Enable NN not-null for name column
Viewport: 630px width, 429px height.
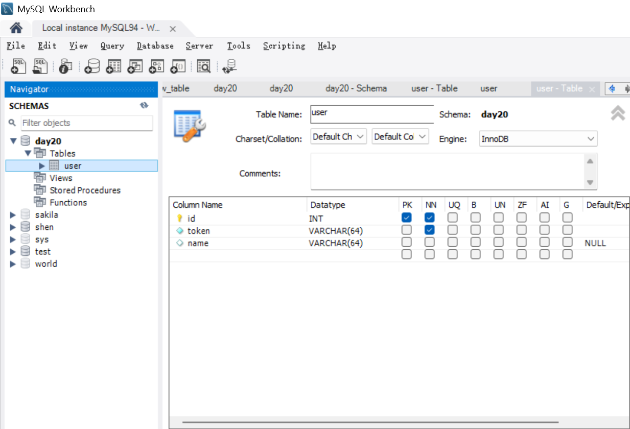click(430, 242)
